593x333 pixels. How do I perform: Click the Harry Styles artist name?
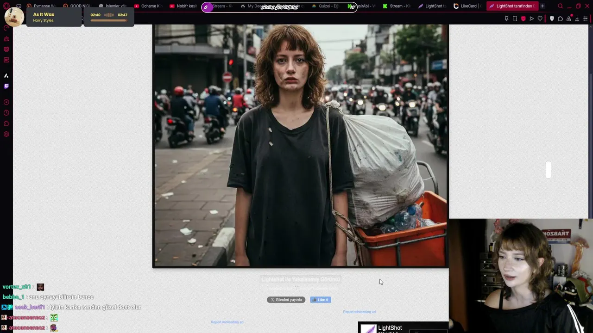point(43,20)
